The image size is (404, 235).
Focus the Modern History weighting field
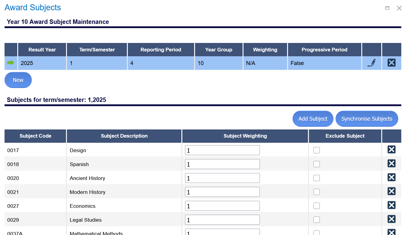pos(222,192)
